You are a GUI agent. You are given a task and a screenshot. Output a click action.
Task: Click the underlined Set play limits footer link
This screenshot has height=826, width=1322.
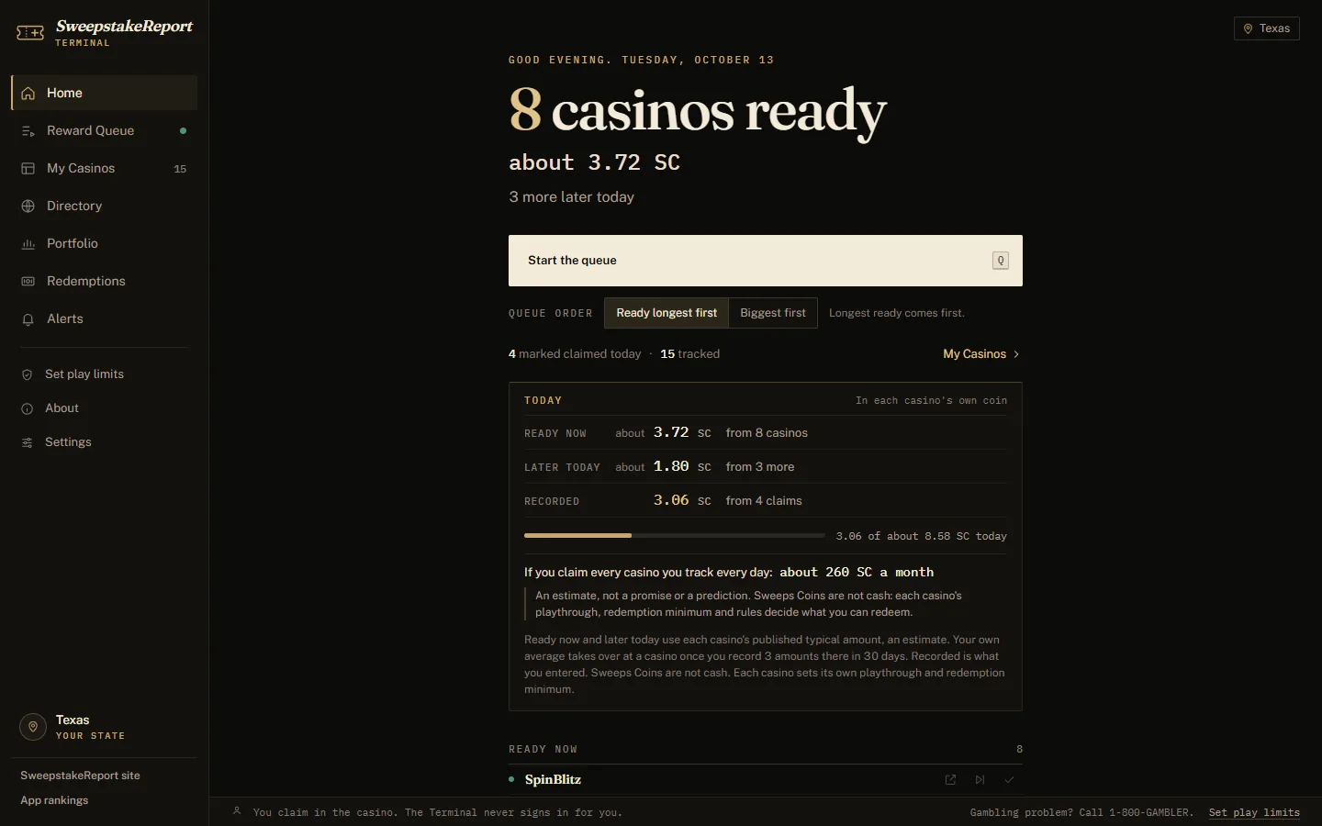[1254, 812]
